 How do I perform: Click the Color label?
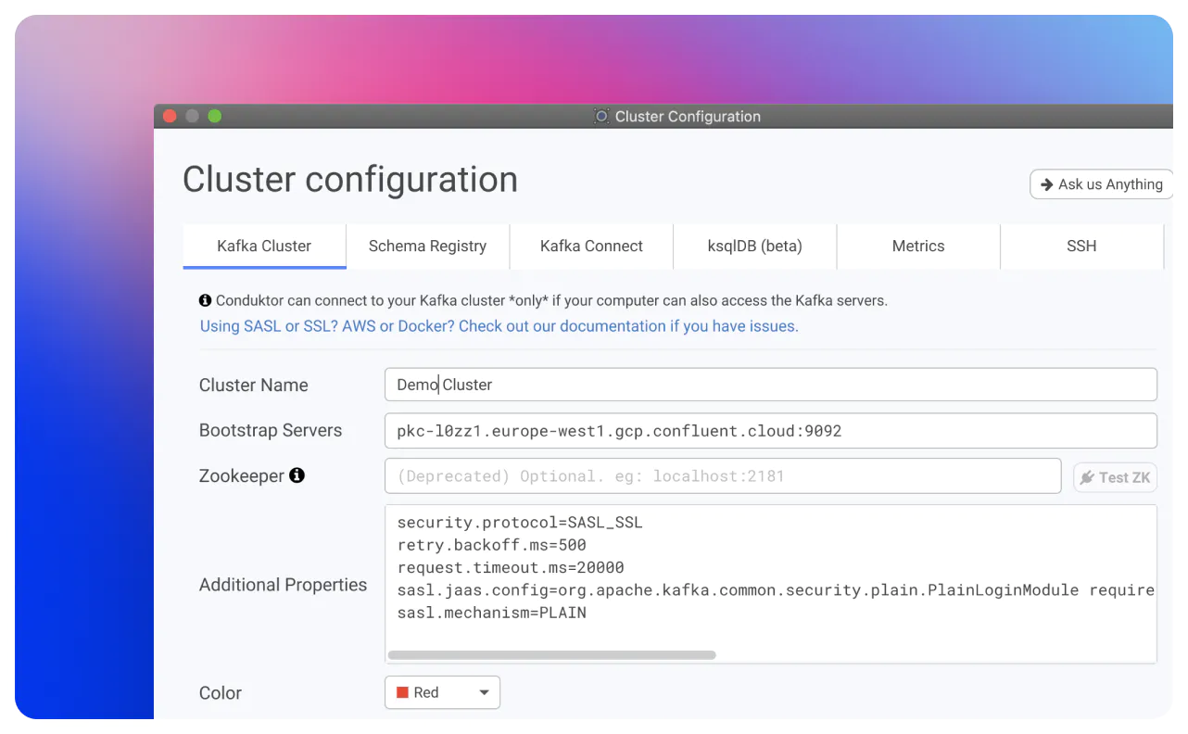(x=221, y=692)
